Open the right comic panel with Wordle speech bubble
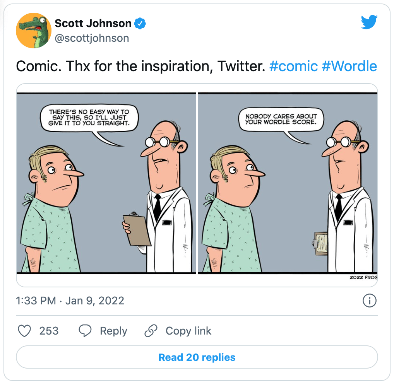The width and height of the screenshot is (394, 386). tap(288, 183)
